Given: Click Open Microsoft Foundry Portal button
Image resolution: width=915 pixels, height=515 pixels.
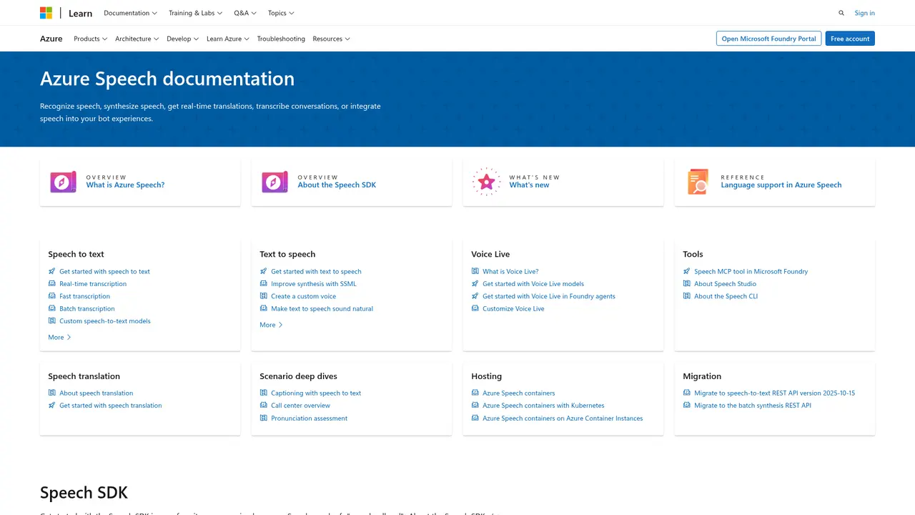Looking at the screenshot, I should (x=768, y=39).
